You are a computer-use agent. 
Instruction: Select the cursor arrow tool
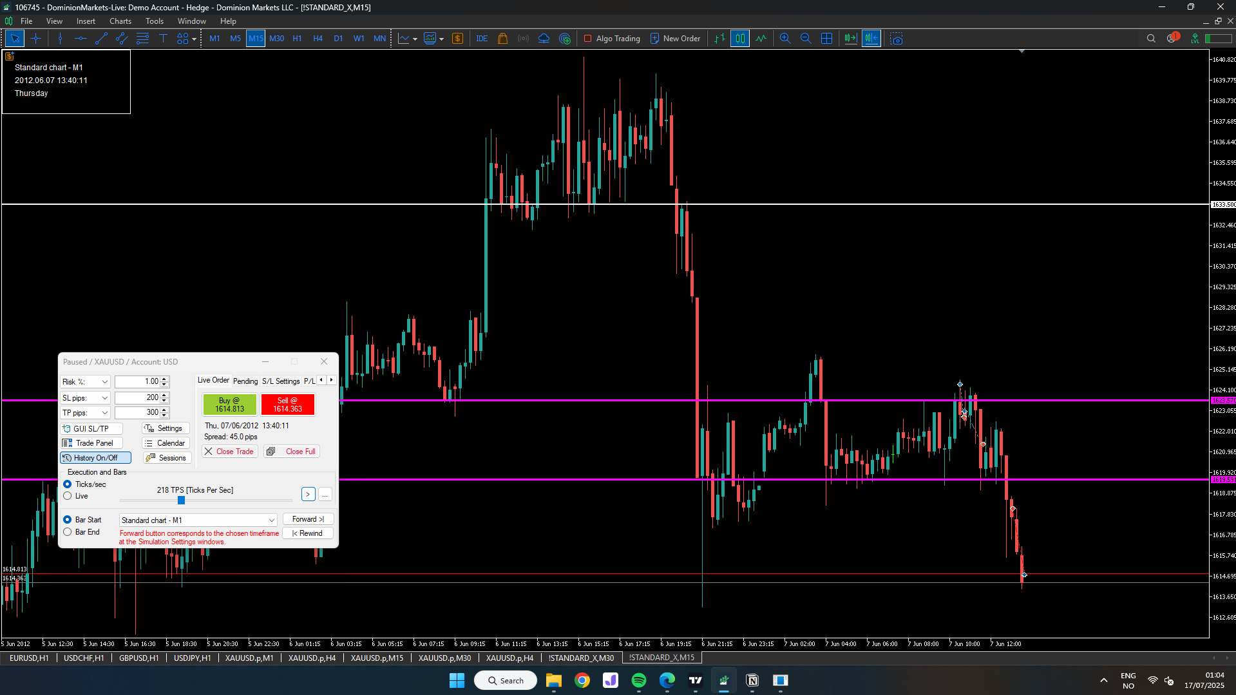click(15, 39)
